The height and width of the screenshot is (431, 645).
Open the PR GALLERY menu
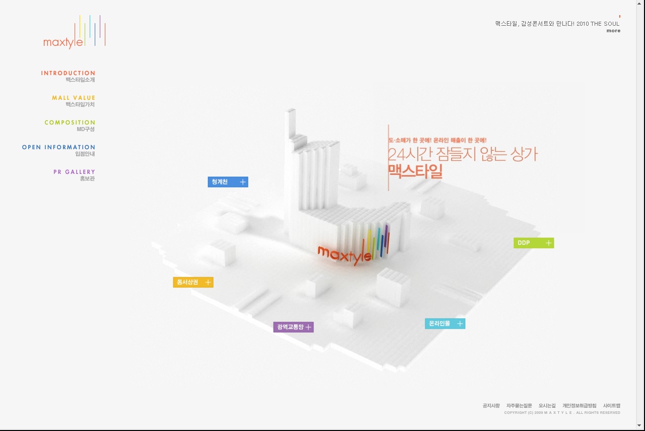pyautogui.click(x=74, y=175)
